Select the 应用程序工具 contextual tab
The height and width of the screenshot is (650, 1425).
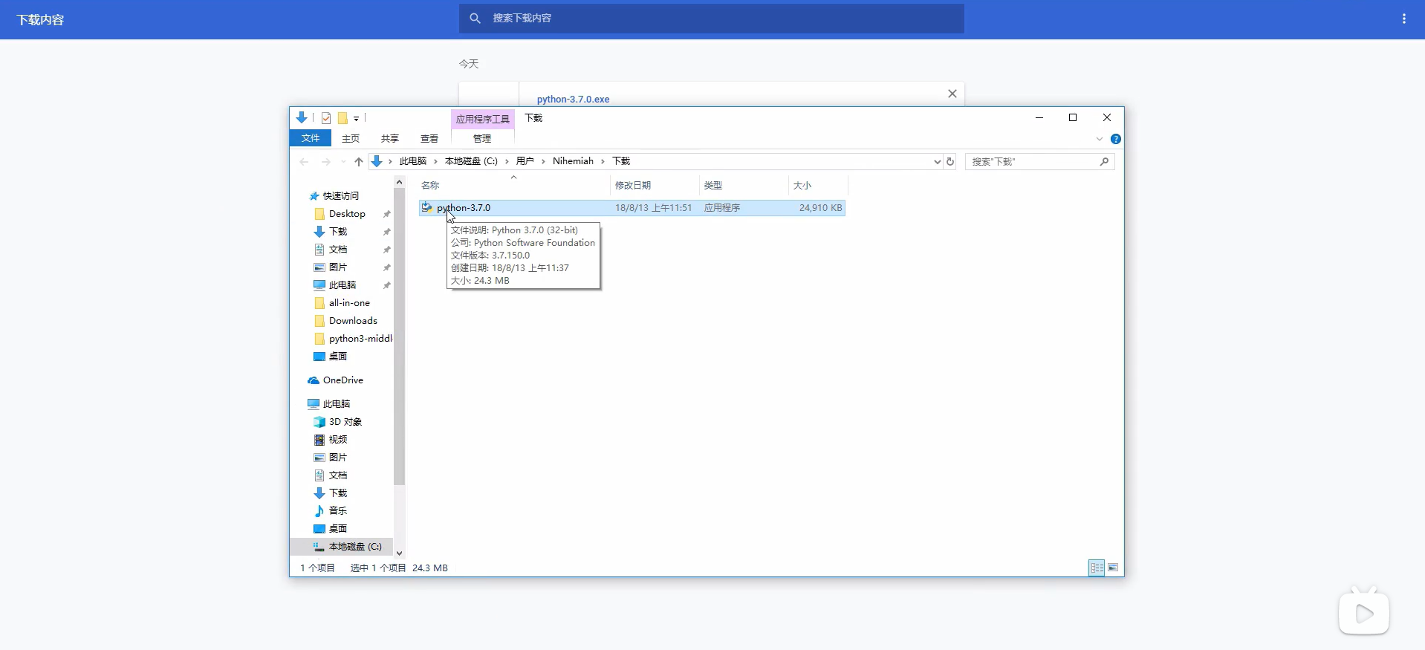click(x=482, y=119)
